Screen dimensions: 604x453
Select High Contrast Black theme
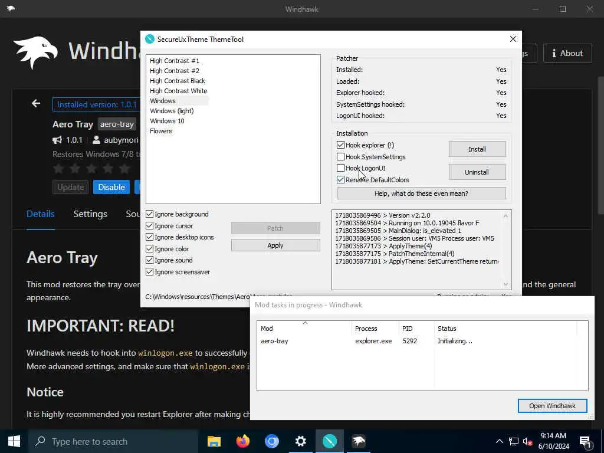[178, 81]
